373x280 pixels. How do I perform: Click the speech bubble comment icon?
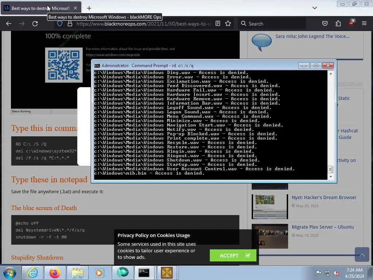262,42
